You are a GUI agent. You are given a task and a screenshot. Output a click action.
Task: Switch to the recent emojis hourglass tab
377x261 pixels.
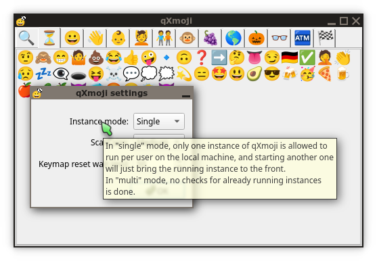[x=49, y=38]
